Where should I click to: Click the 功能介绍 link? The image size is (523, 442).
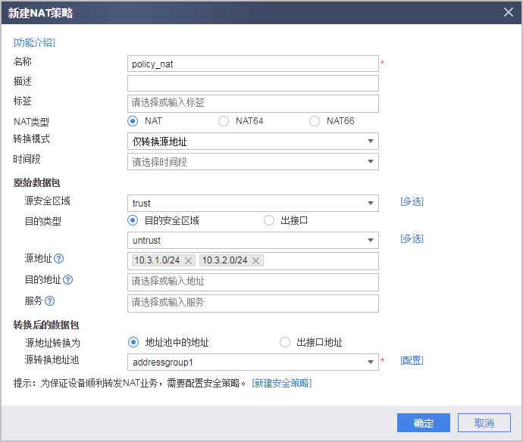coord(34,42)
